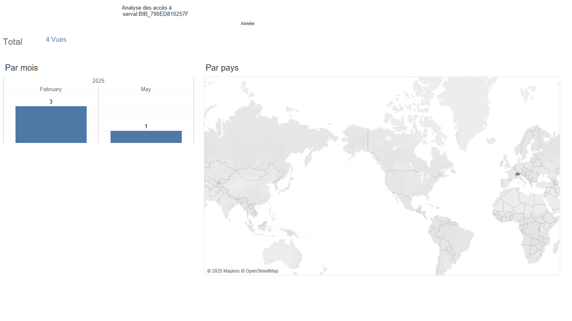572x321 pixels.
Task: Click the 'Par mois' heading
Action: 21,68
